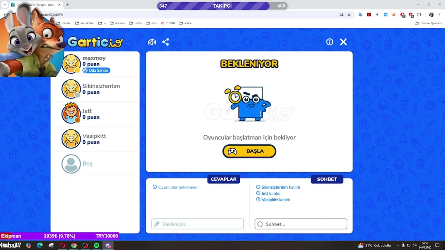Screen dimensions: 445x250
Task: Open 'cripto' bookmark folder
Action: click(x=136, y=23)
